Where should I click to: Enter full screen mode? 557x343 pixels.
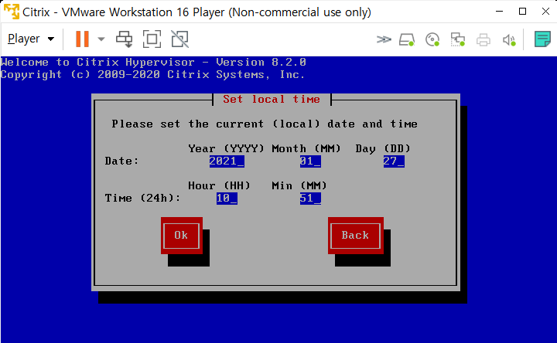(152, 39)
